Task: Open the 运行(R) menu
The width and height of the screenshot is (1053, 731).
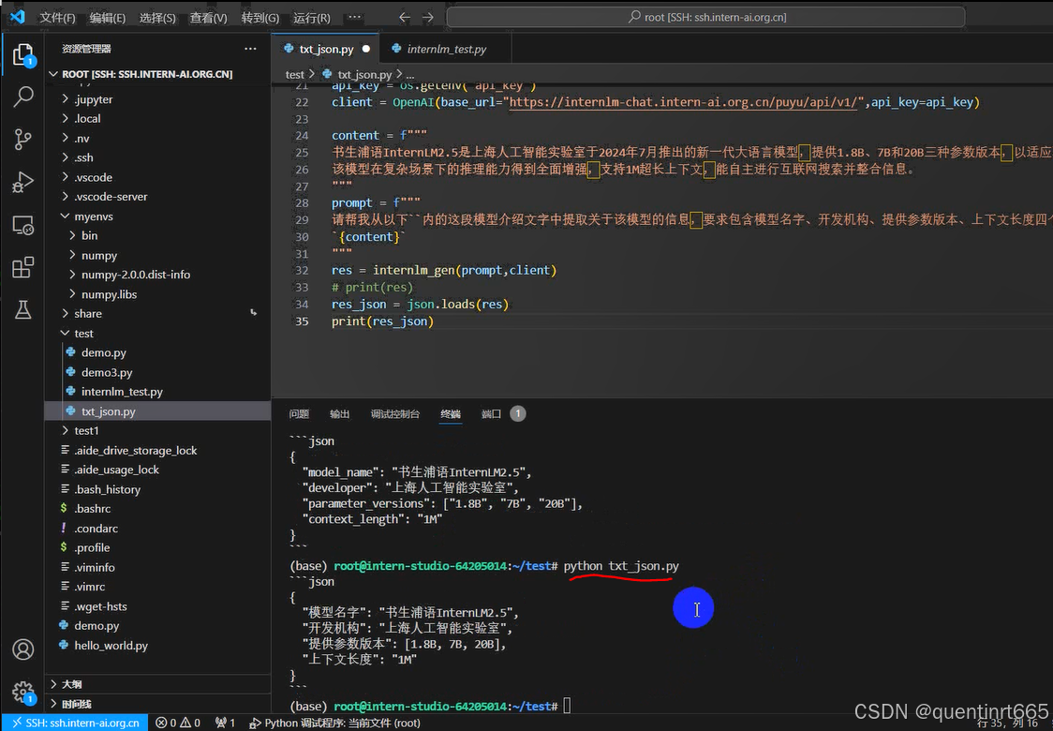Action: 312,18
